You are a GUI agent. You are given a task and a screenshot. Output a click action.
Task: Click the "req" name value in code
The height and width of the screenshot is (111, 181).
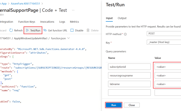coord(16,90)
